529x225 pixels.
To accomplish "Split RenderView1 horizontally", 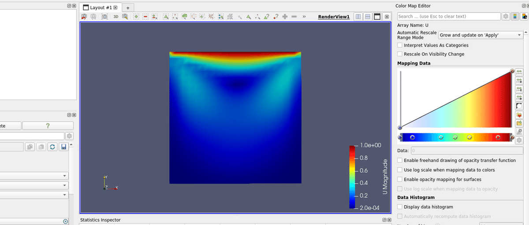I will (x=358, y=16).
